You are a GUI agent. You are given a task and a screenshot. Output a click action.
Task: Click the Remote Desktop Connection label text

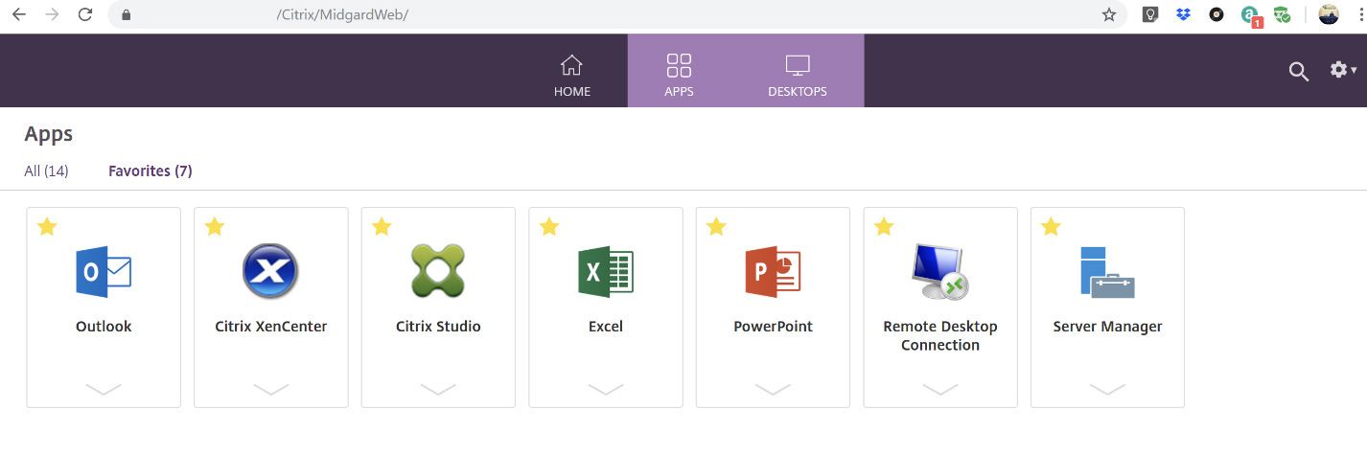coord(940,335)
